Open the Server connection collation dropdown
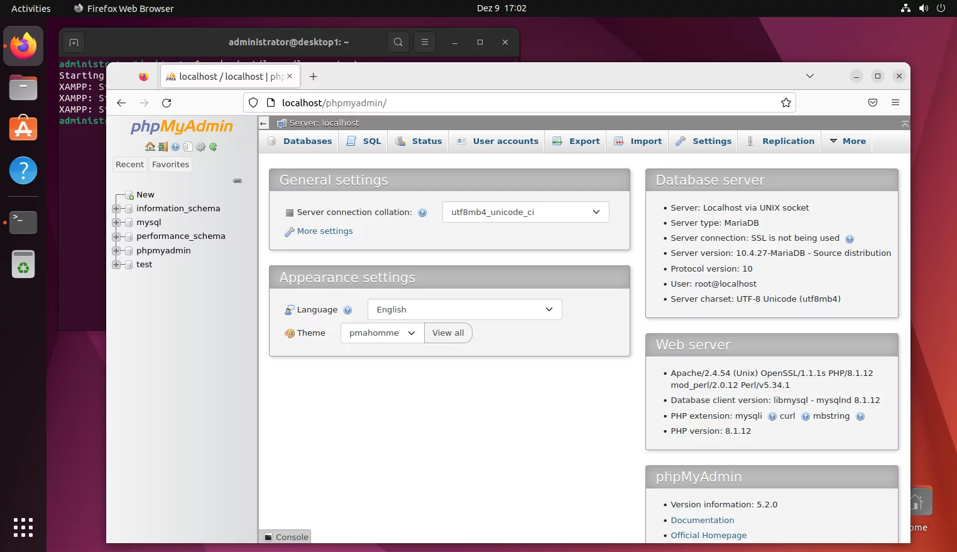Screen dimensions: 957x552 526,212
